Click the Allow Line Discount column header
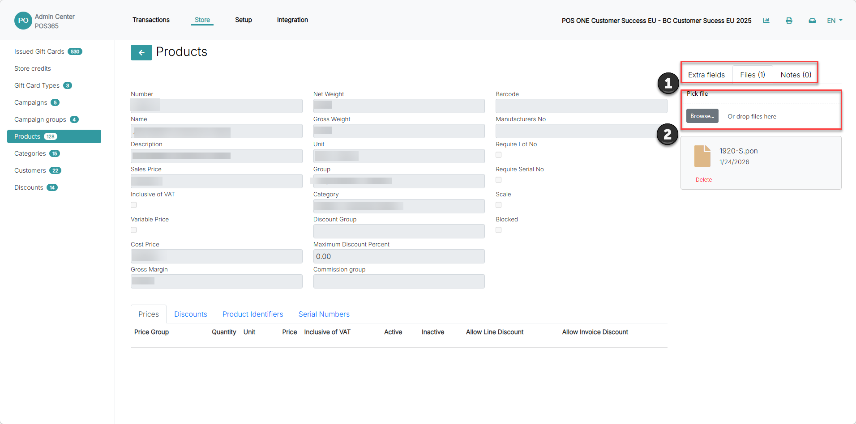Viewport: 856px width, 424px height. click(495, 332)
